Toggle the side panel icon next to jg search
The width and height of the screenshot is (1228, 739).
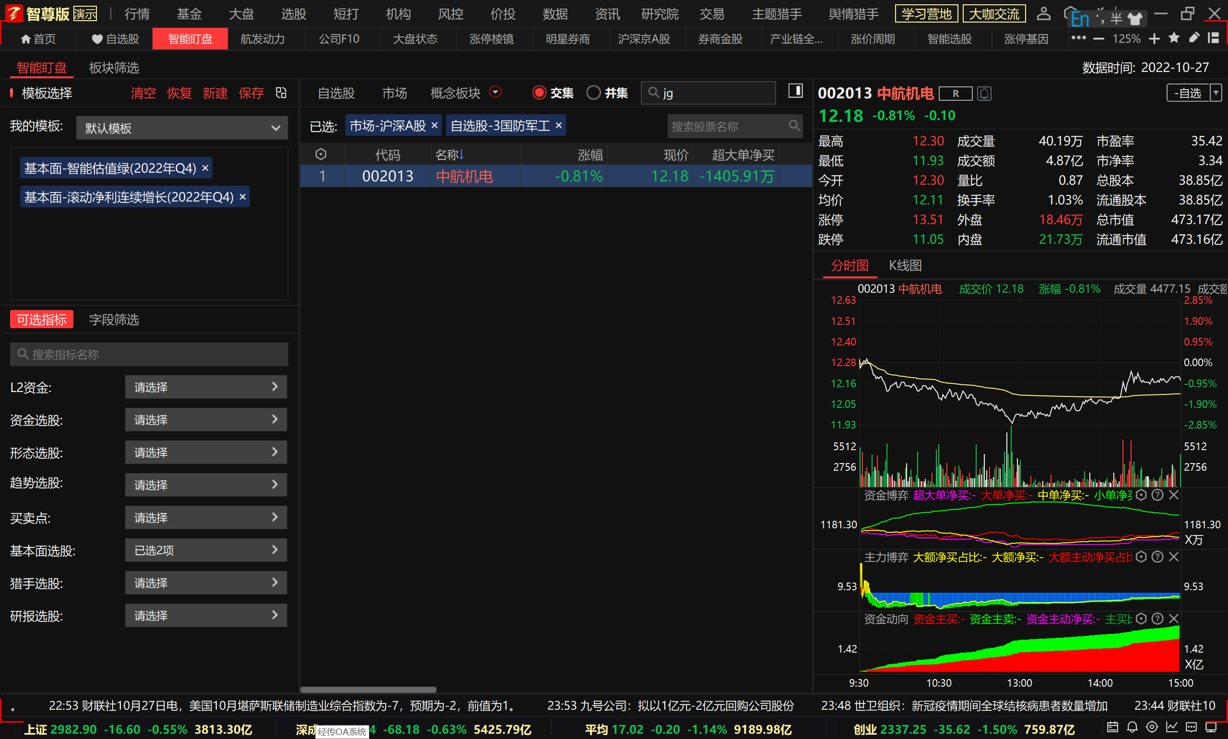tap(795, 91)
